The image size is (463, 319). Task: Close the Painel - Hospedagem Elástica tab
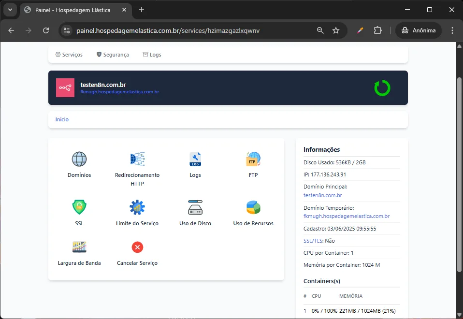click(124, 10)
